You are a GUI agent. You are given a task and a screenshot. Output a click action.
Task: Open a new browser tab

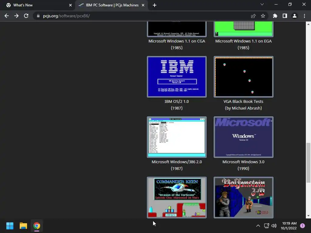[155, 5]
